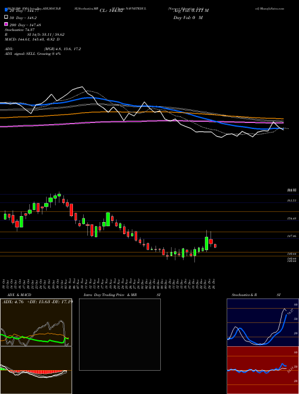Screen dimensions: 299x394
Task: Click the MACD values line in header
Action: tap(32, 39)
